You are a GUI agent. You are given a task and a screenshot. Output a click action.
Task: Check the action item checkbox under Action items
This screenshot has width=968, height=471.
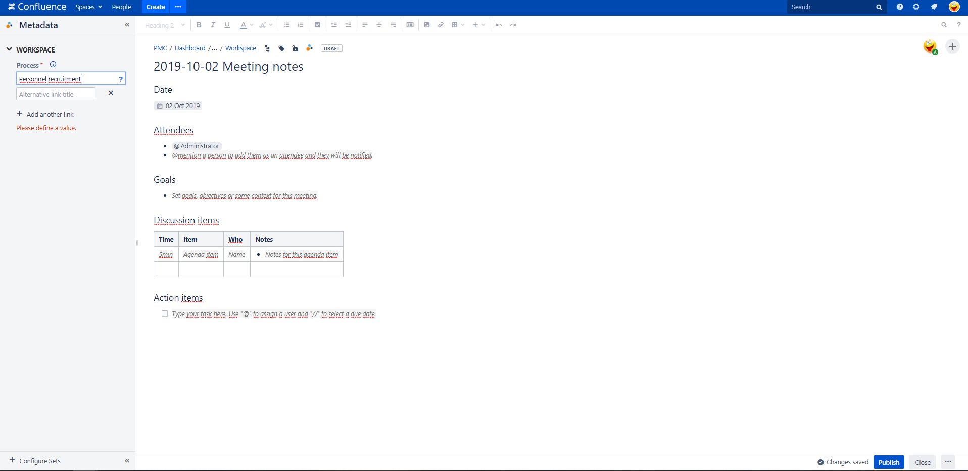164,313
